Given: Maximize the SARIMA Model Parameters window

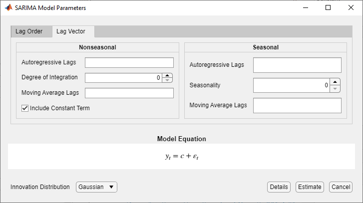Looking at the screenshot, I should coord(328,8).
